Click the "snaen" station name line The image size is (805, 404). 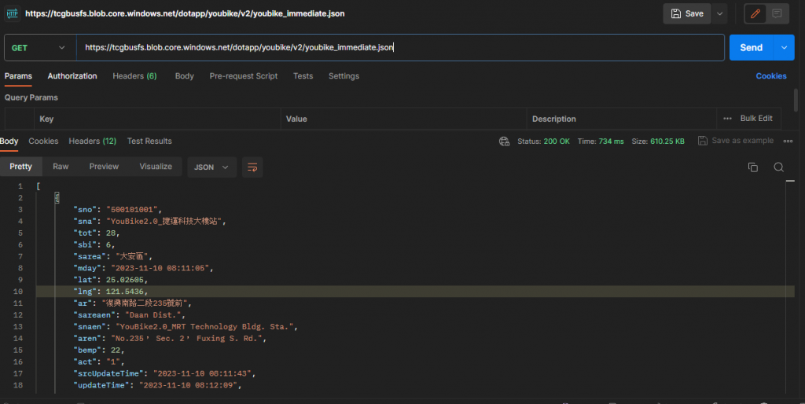click(186, 326)
